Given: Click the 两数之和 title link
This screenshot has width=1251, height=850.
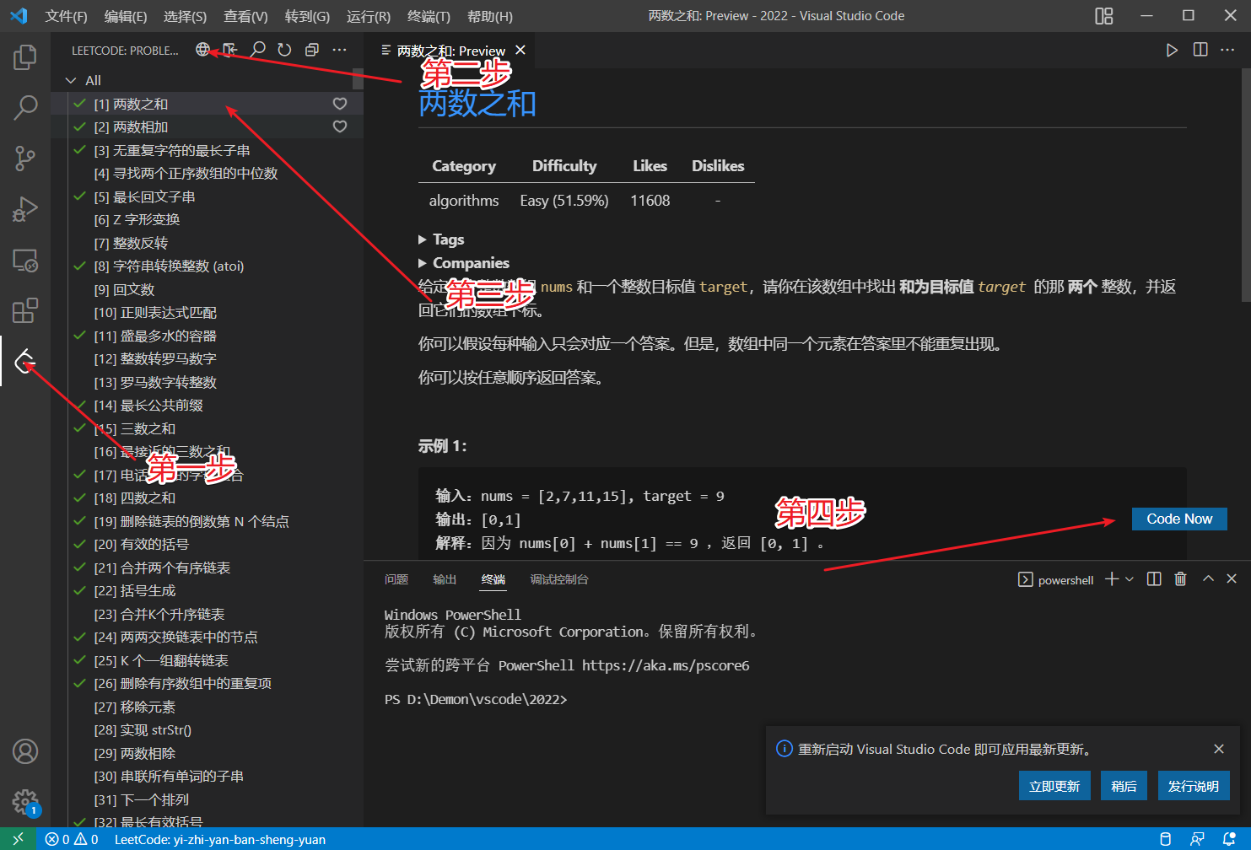Looking at the screenshot, I should 477,104.
